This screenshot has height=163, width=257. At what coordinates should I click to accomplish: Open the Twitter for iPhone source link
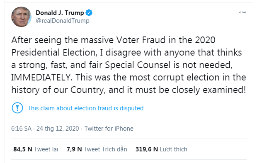(x=109, y=129)
